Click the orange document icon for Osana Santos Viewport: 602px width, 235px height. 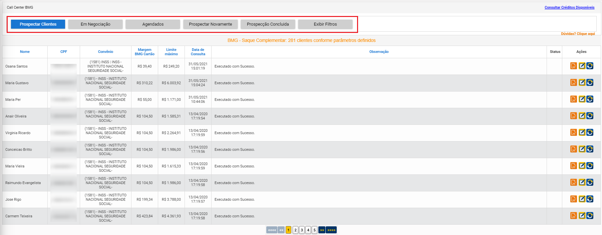[x=573, y=66]
